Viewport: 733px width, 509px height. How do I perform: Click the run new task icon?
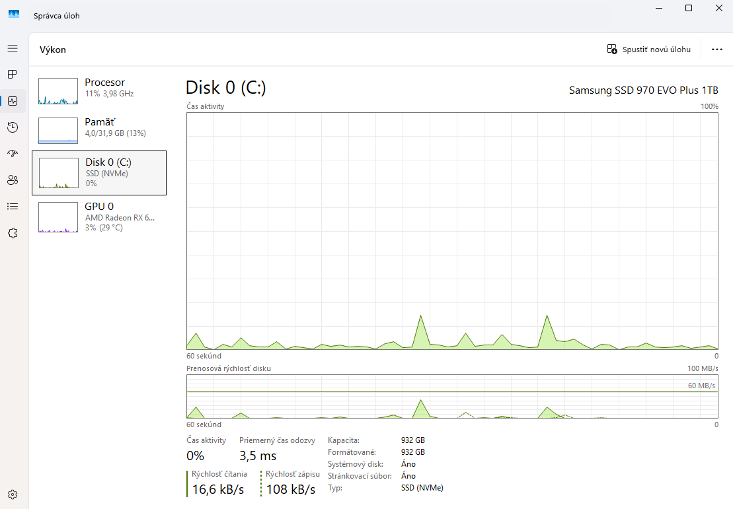[x=612, y=49]
